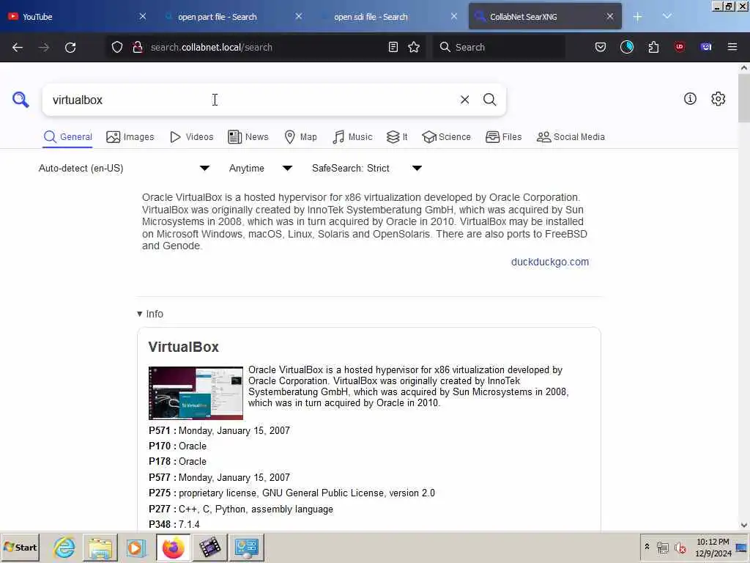
Task: Click the muted volume tray icon
Action: click(680, 548)
